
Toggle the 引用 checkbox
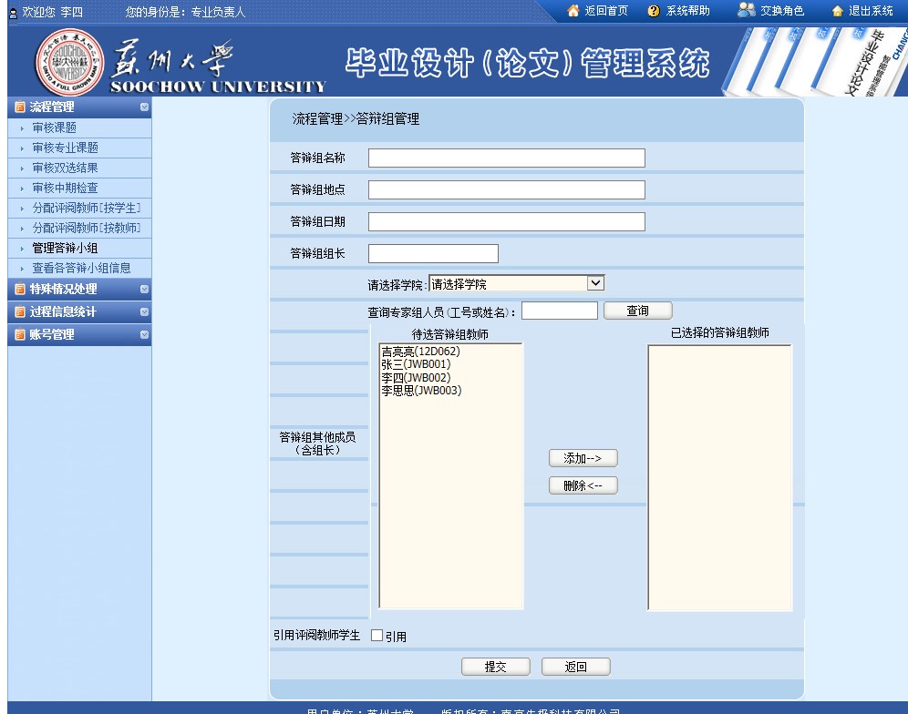click(377, 636)
